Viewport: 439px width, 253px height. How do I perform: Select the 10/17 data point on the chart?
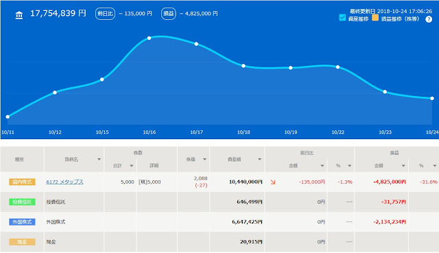pyautogui.click(x=196, y=44)
